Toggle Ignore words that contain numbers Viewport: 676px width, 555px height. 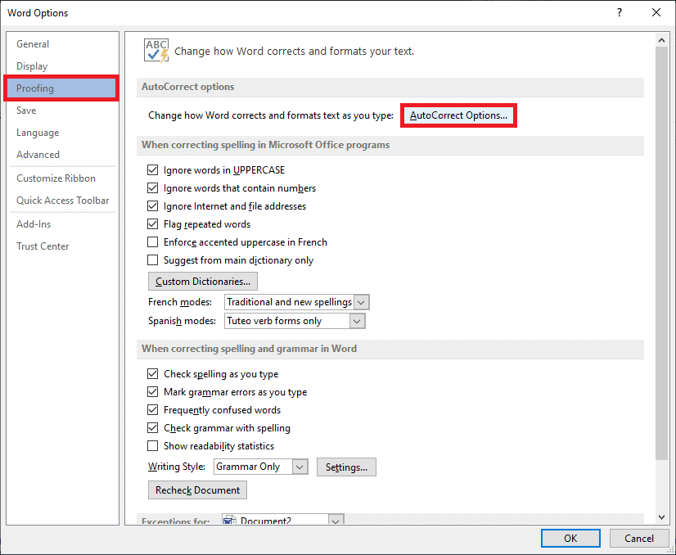tap(152, 188)
